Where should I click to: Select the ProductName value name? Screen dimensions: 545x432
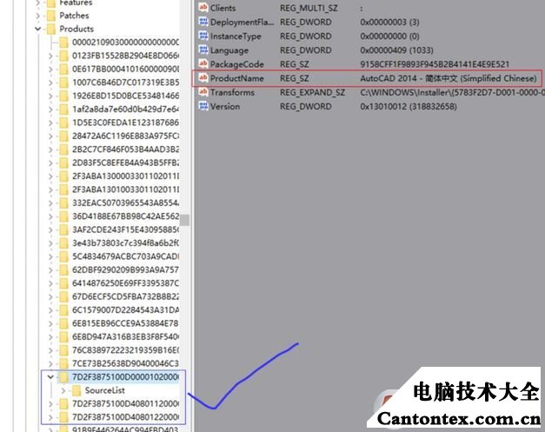[236, 78]
